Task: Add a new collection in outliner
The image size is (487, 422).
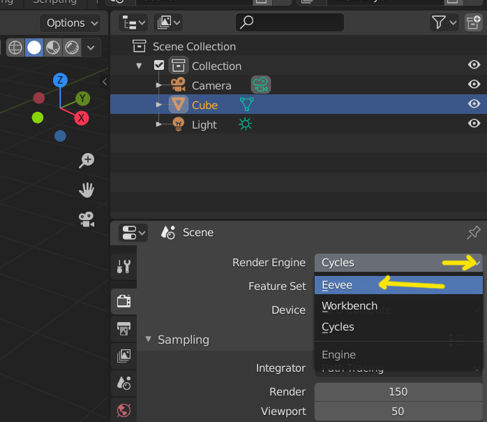Action: (473, 22)
